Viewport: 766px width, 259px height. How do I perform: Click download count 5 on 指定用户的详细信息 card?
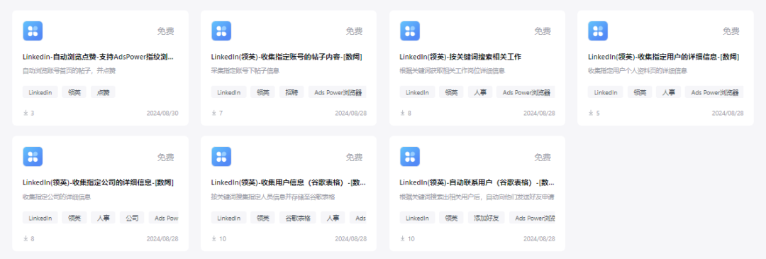(x=597, y=113)
